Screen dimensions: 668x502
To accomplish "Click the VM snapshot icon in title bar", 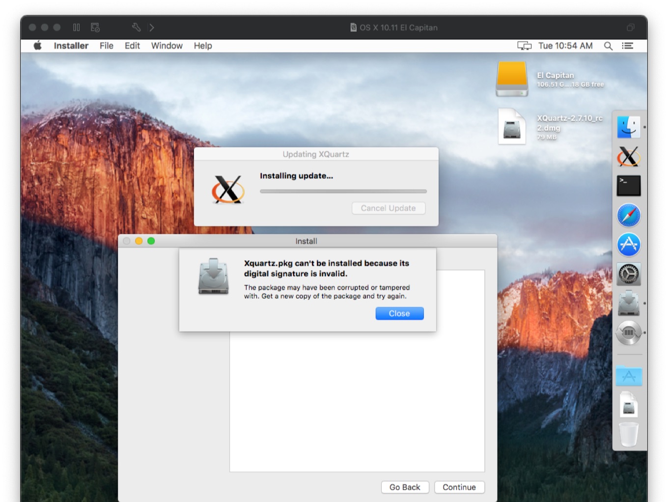I will coord(95,28).
